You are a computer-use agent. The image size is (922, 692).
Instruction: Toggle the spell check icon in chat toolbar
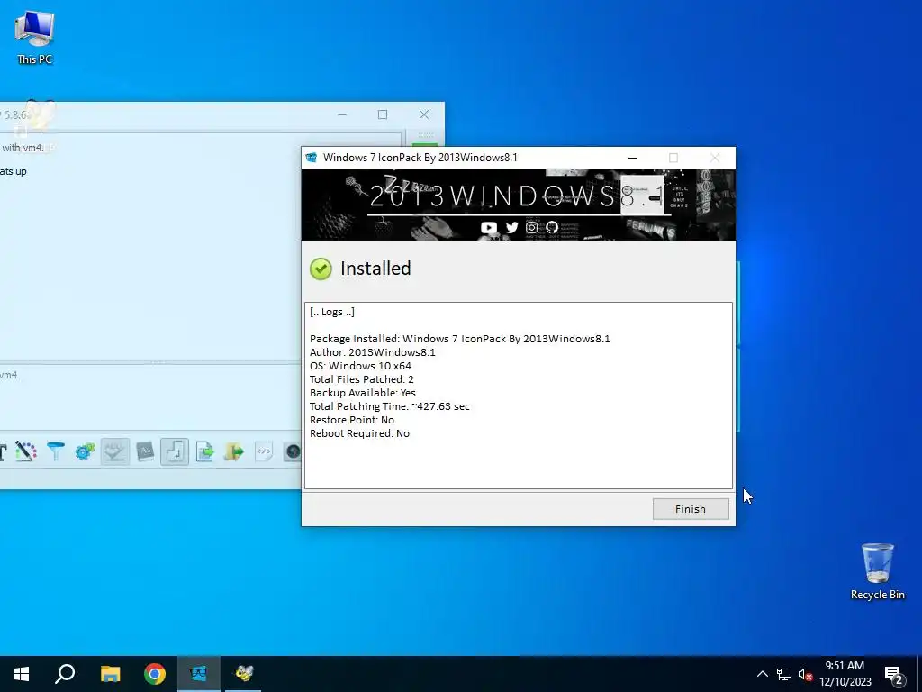114,452
